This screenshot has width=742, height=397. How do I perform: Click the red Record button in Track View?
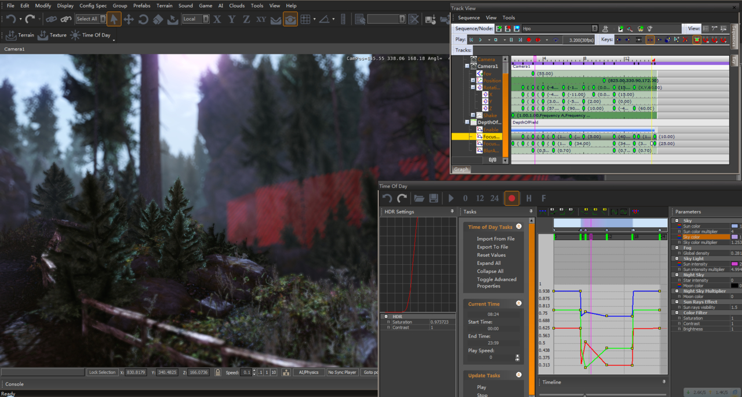tap(529, 40)
